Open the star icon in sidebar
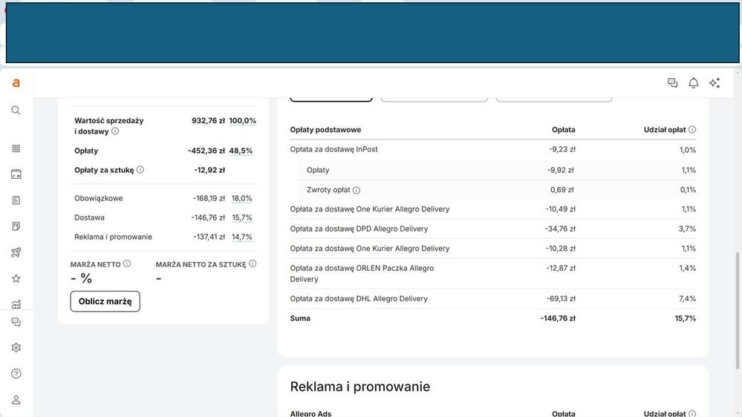The image size is (742, 417). [16, 278]
